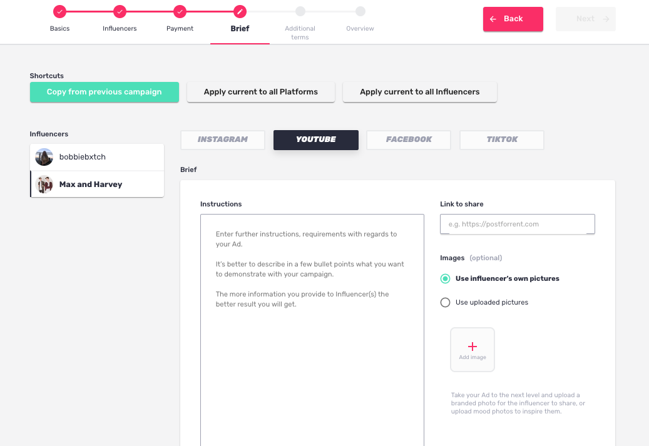
Task: Switch to the Facebook platform tab
Action: pyautogui.click(x=409, y=140)
